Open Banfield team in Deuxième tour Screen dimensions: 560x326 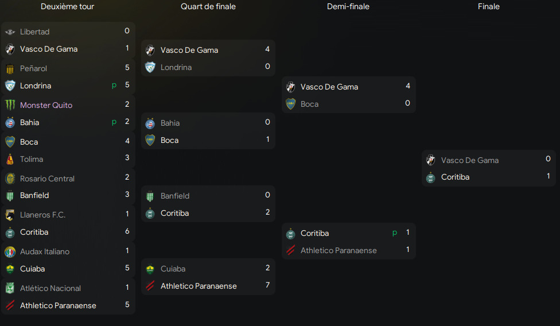coord(34,195)
